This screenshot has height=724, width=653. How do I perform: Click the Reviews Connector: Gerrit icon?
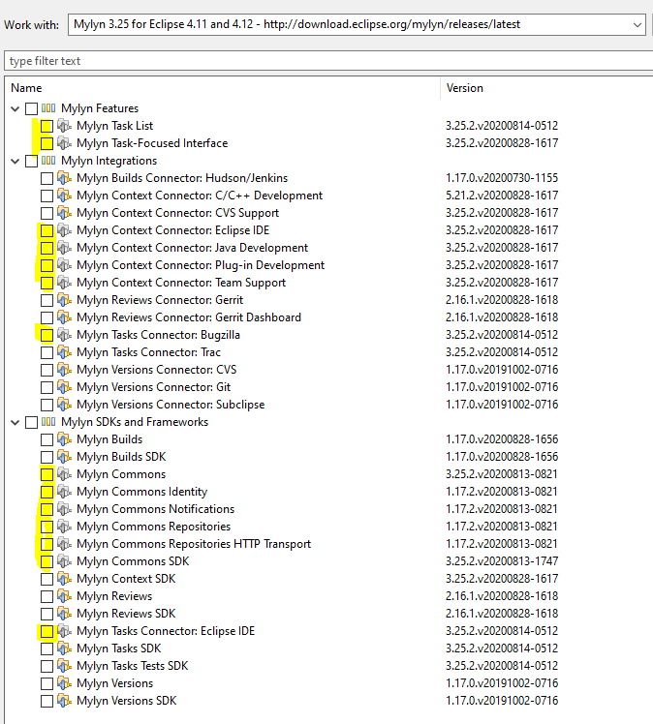click(64, 300)
